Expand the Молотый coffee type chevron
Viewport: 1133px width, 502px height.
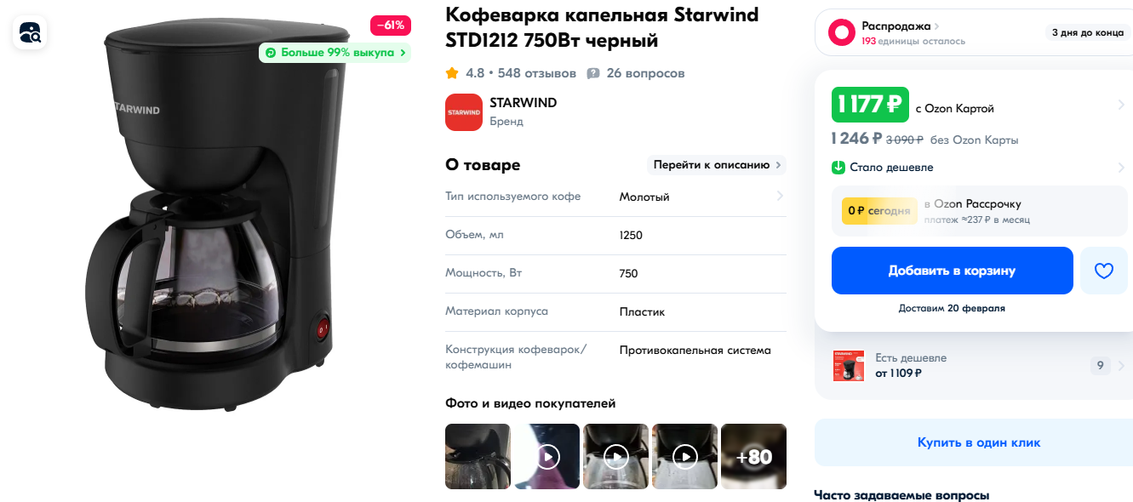tap(780, 197)
